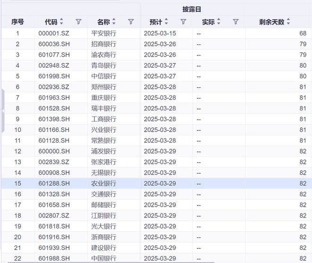The image size is (312, 263).
Task: Click stock code 601658.SH
Action: pos(54,205)
